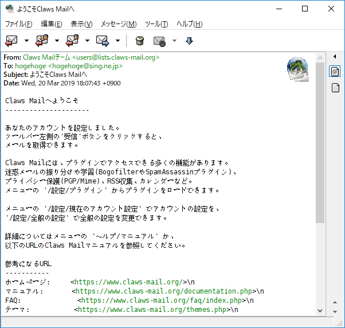
Task: Click the trash can delete icon
Action: [140, 41]
